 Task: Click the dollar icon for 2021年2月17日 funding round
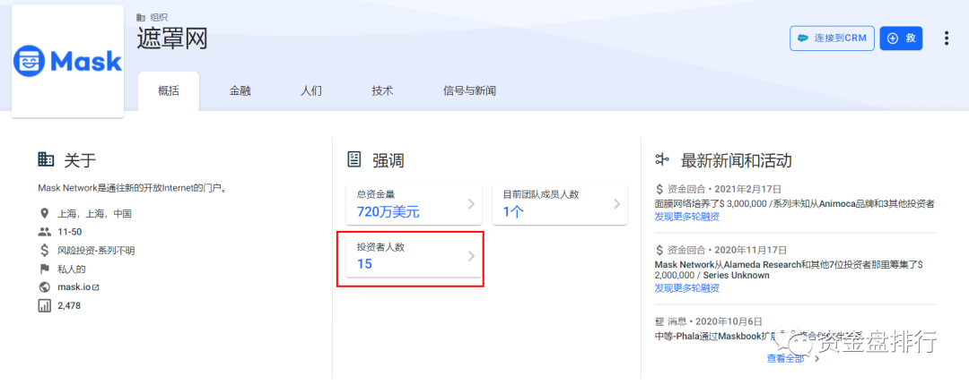pos(659,189)
